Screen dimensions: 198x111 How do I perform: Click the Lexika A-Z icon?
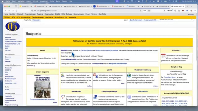point(96,76)
